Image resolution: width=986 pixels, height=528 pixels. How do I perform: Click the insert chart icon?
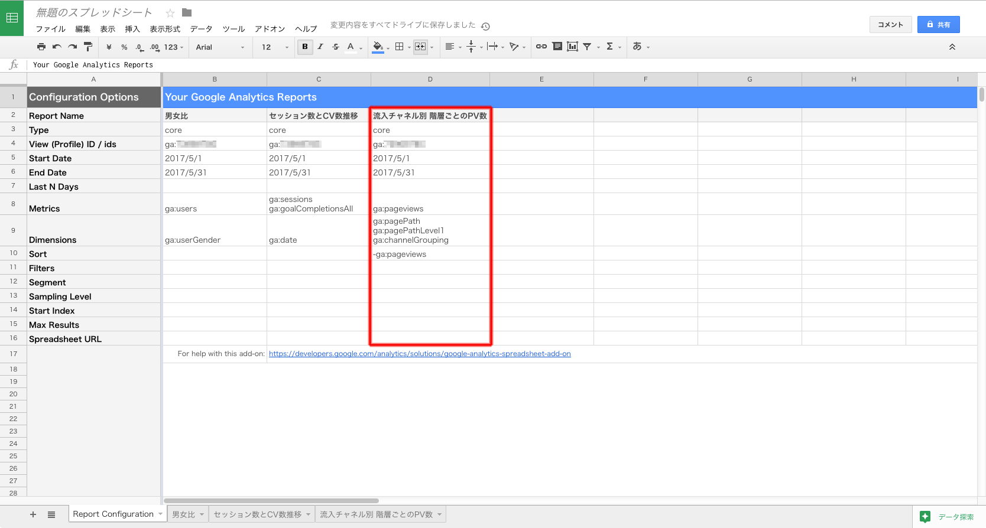pos(572,47)
